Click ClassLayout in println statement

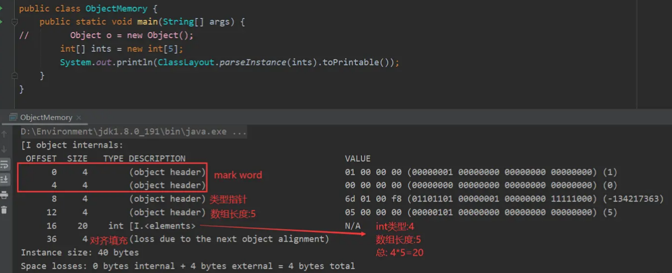[x=186, y=63]
